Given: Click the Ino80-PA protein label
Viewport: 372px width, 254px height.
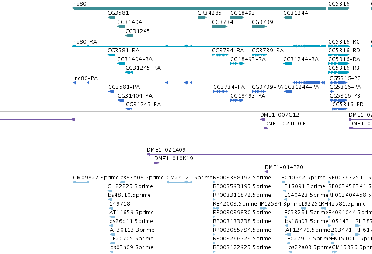Looking at the screenshot, I should (x=86, y=78).
